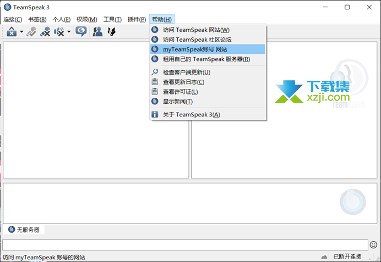The image size is (381, 262).
Task: Select 查看许可证(L)
Action: pyautogui.click(x=208, y=92)
